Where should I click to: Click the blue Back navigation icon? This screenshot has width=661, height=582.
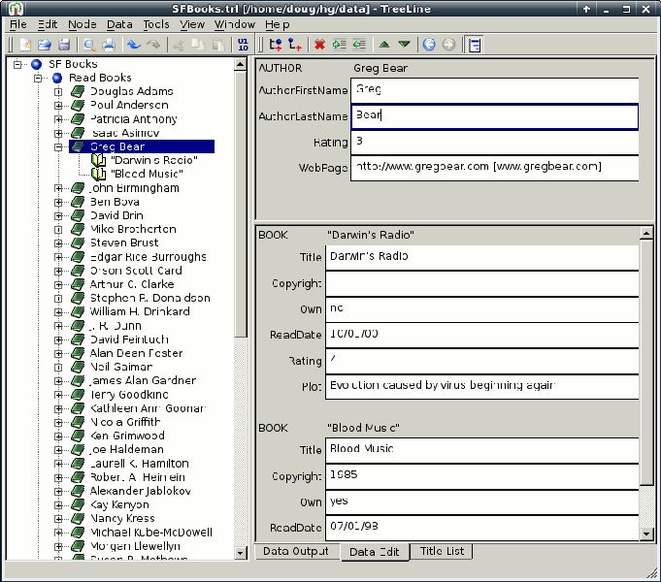(x=429, y=45)
